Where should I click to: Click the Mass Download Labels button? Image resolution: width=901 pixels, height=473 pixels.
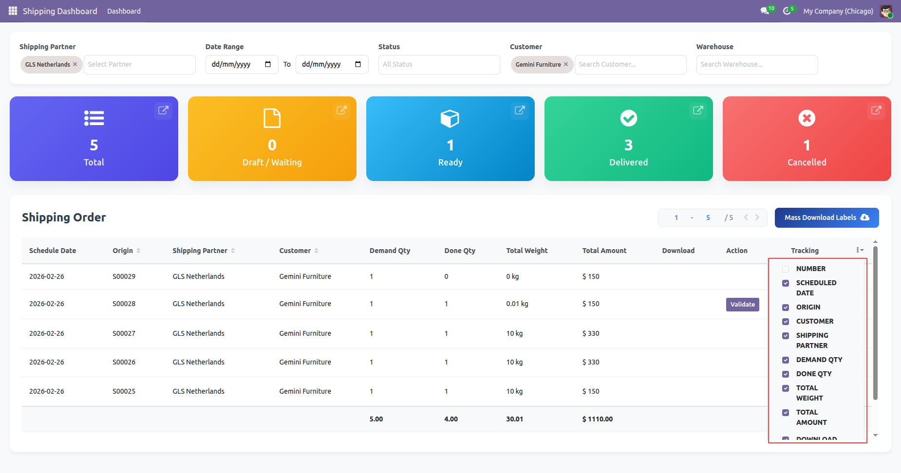click(x=826, y=218)
